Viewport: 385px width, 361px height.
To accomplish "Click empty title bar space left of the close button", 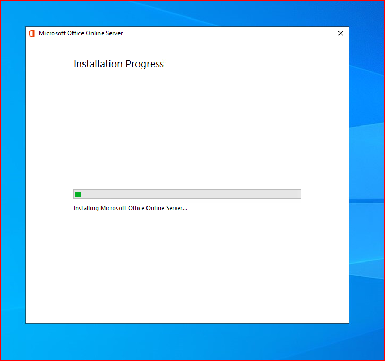I will tap(238, 33).
